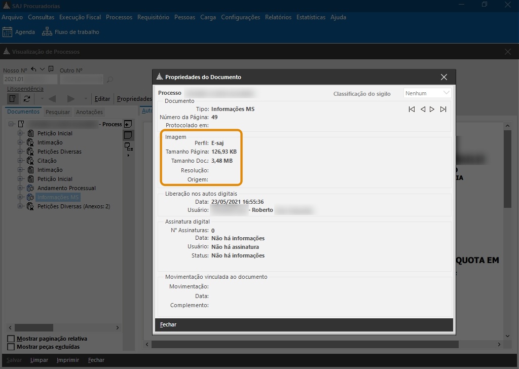Click the Nosso Nº input field
Image resolution: width=519 pixels, height=369 pixels.
click(30, 80)
